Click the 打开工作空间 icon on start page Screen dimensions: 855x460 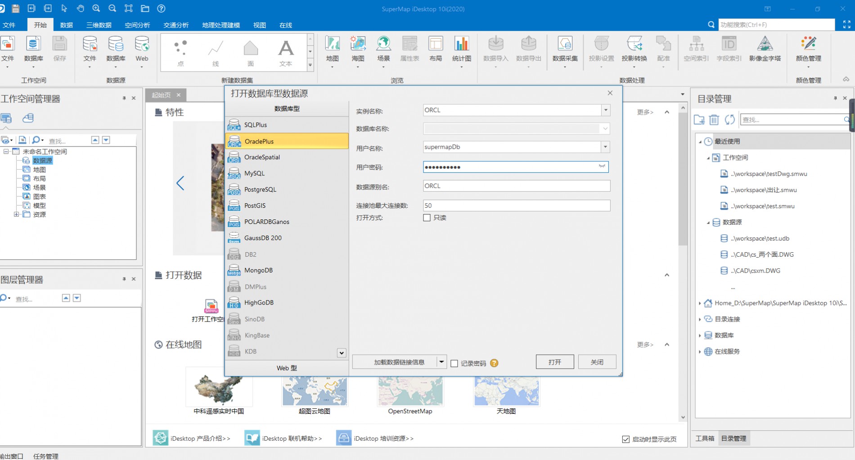click(211, 306)
